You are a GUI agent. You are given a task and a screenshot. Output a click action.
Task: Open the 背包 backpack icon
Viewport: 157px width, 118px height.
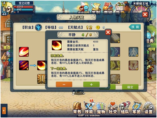click(x=77, y=108)
